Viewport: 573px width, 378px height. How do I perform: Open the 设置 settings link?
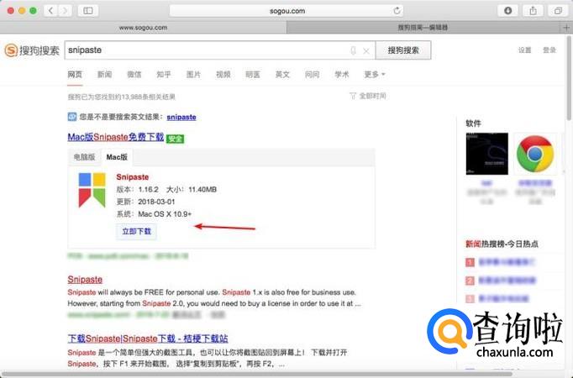click(x=524, y=50)
